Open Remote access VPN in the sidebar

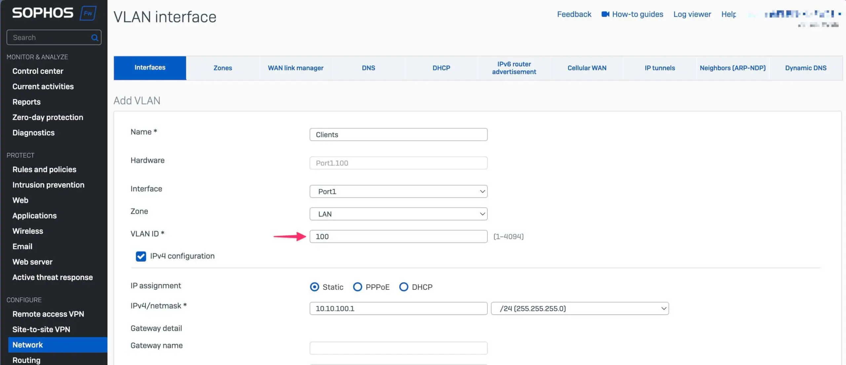pyautogui.click(x=48, y=314)
